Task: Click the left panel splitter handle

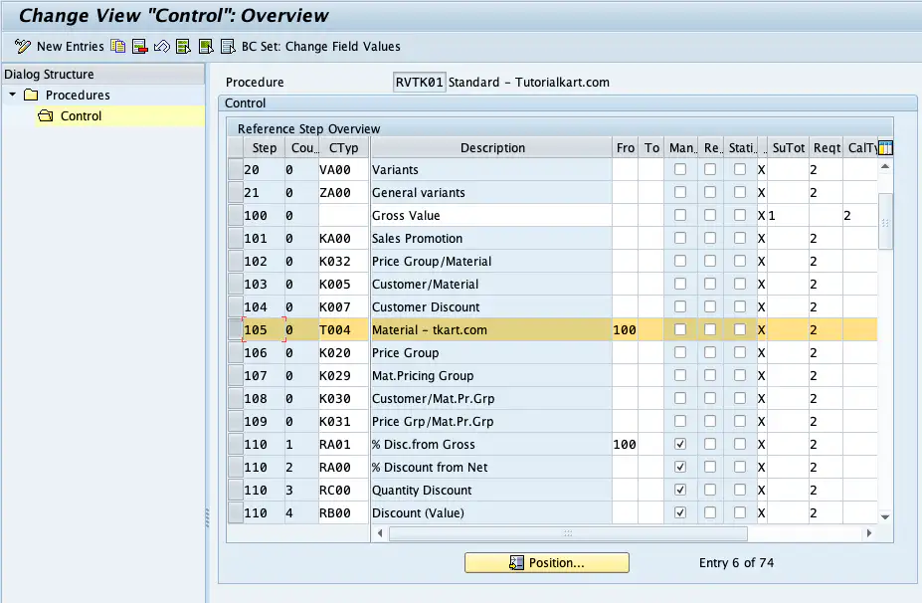Action: (207, 517)
